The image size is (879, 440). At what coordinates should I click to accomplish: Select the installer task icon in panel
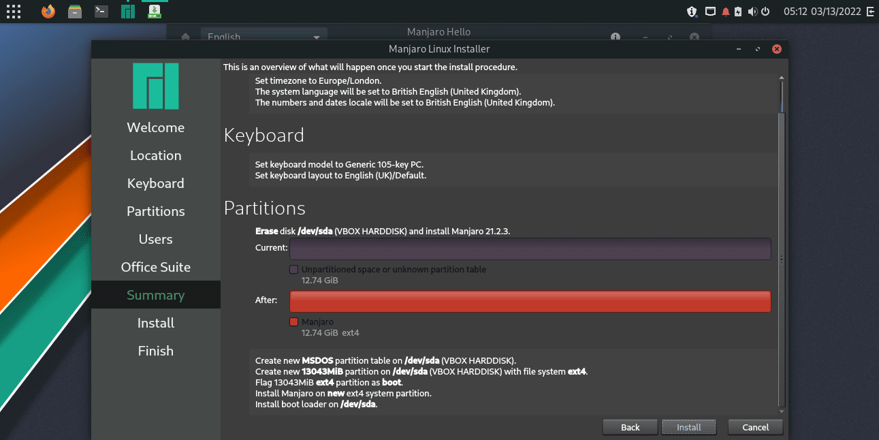pos(155,12)
